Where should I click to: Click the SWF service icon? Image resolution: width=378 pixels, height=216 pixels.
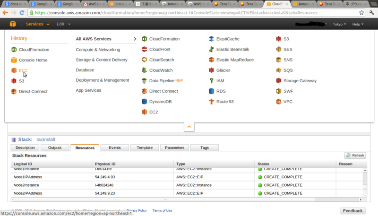[279, 91]
